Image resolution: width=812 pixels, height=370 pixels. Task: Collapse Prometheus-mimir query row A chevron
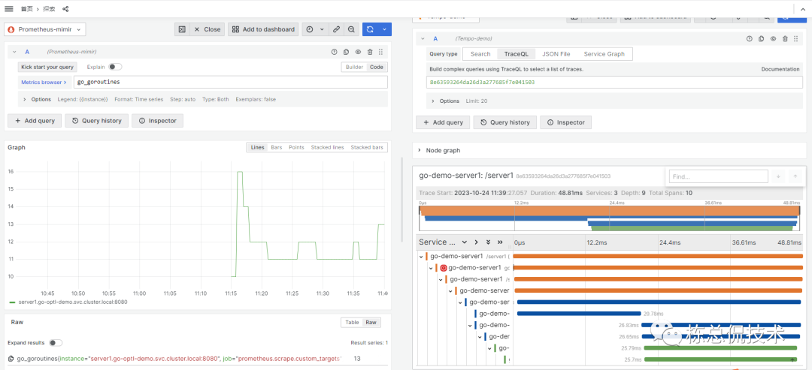14,52
